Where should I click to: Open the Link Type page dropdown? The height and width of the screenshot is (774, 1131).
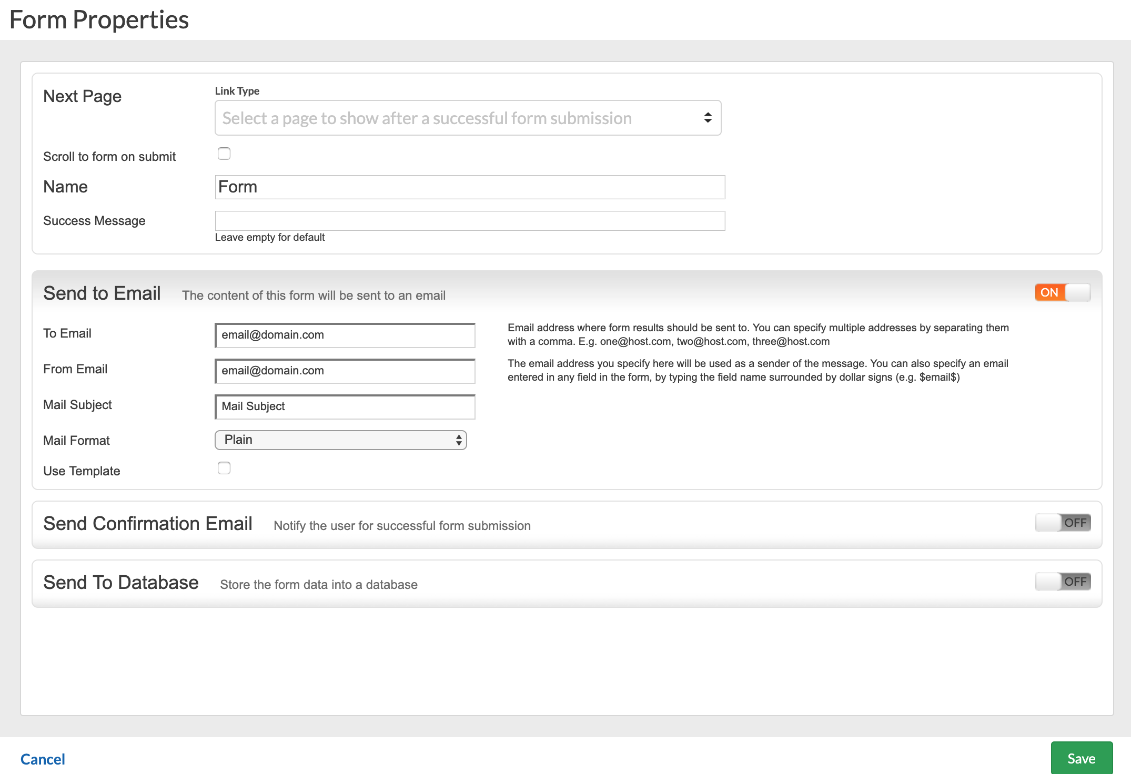(x=467, y=118)
